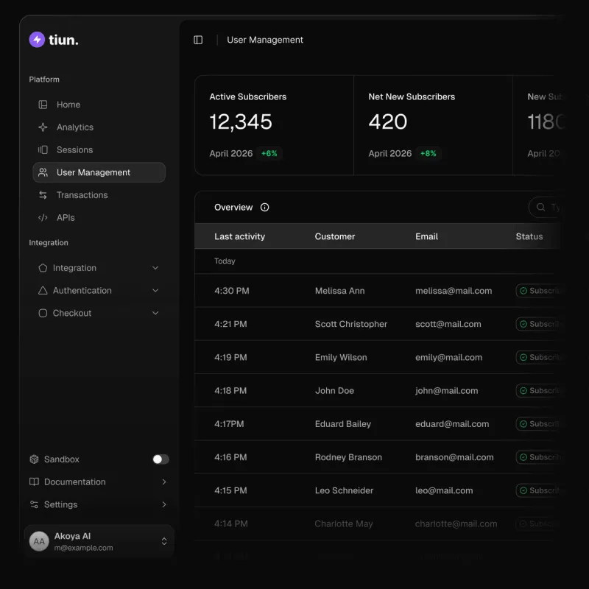Click the Documentation book icon
589x589 pixels.
[x=34, y=482]
